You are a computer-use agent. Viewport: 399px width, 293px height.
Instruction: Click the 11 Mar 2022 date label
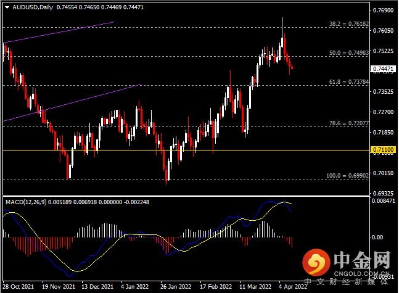[255, 287]
